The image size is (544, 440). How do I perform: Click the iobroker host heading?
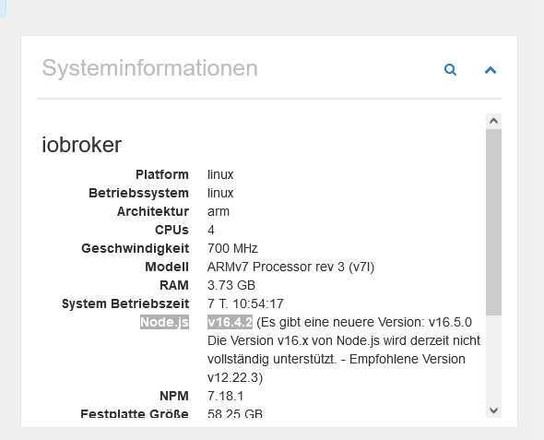pyautogui.click(x=82, y=144)
